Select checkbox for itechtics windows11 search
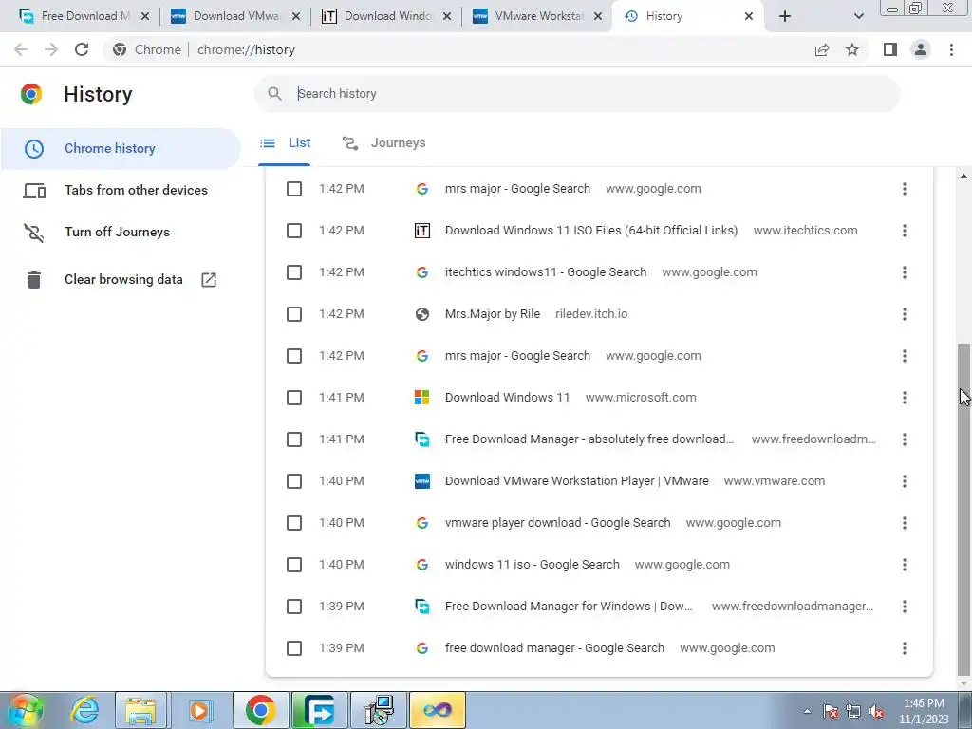Image resolution: width=972 pixels, height=729 pixels. [x=294, y=272]
